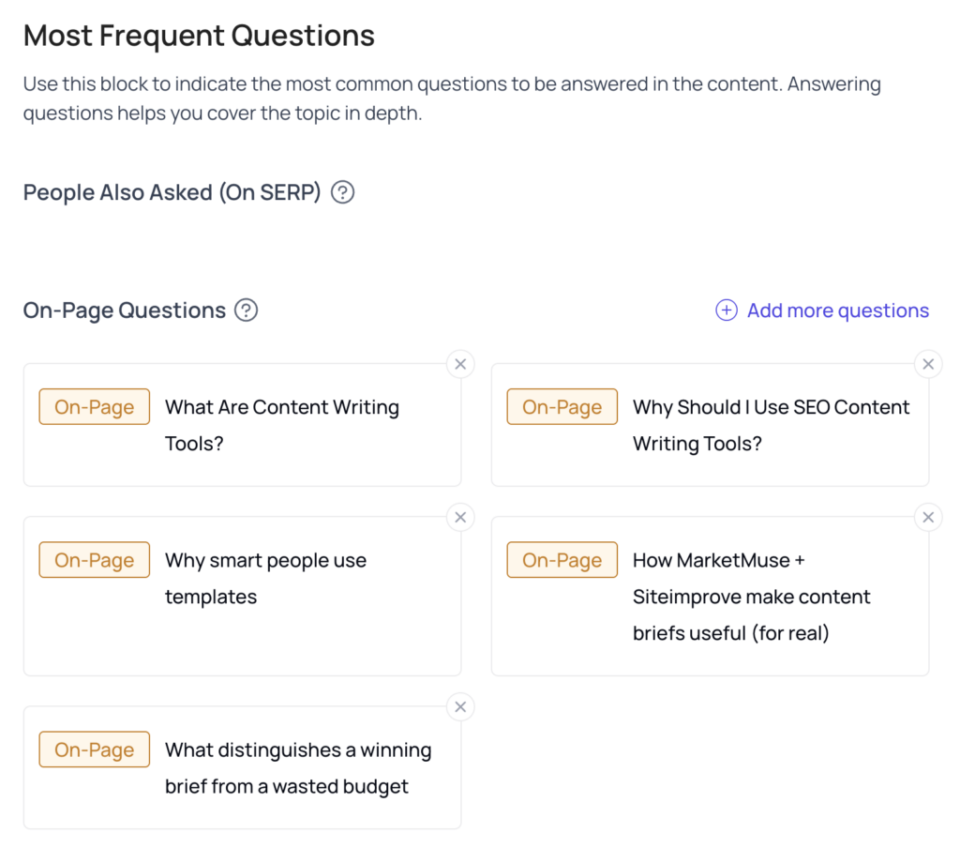960x863 pixels.
Task: Click the 'Most Frequent Questions' heading
Action: [199, 36]
